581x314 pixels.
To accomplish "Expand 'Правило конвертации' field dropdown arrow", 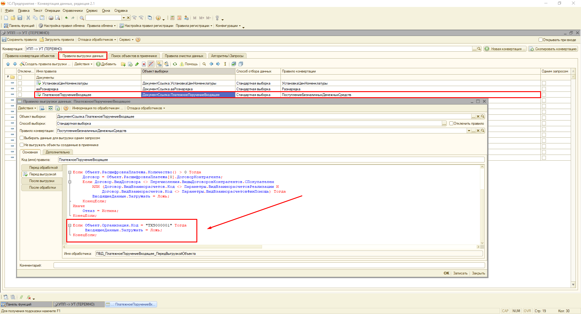I will point(469,131).
